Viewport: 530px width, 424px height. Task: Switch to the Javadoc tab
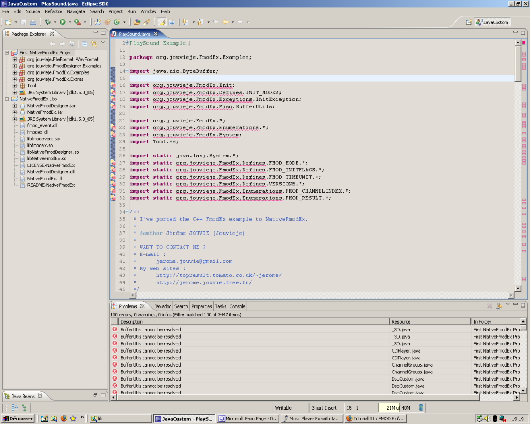coord(163,306)
